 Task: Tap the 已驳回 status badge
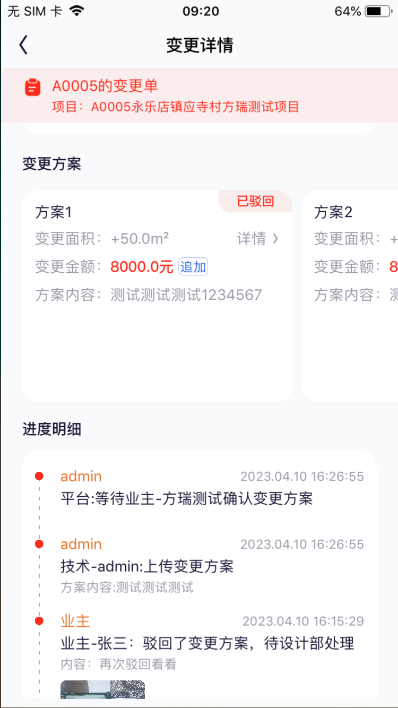[x=255, y=201]
